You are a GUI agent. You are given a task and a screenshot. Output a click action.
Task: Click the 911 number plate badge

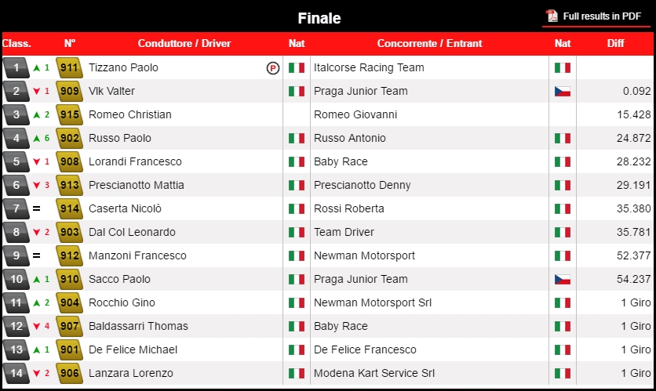[70, 67]
